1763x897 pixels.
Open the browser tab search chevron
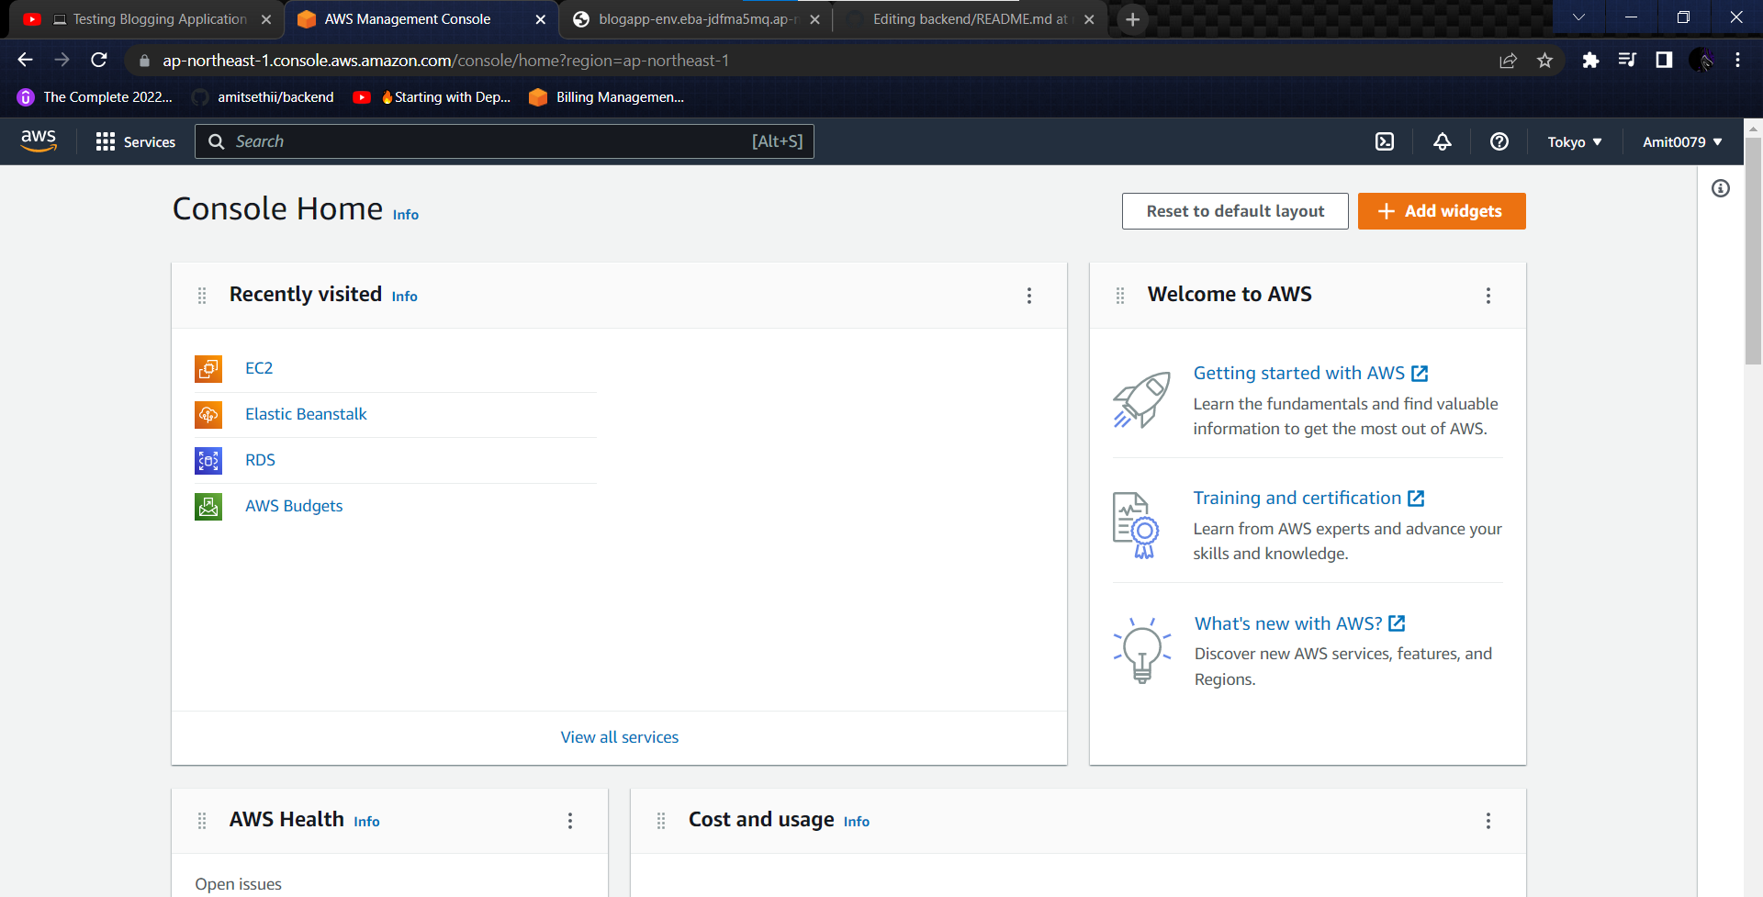tap(1579, 17)
